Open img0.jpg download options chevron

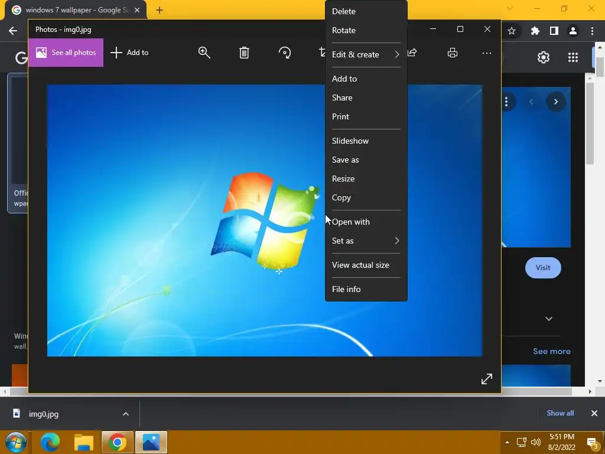click(126, 414)
